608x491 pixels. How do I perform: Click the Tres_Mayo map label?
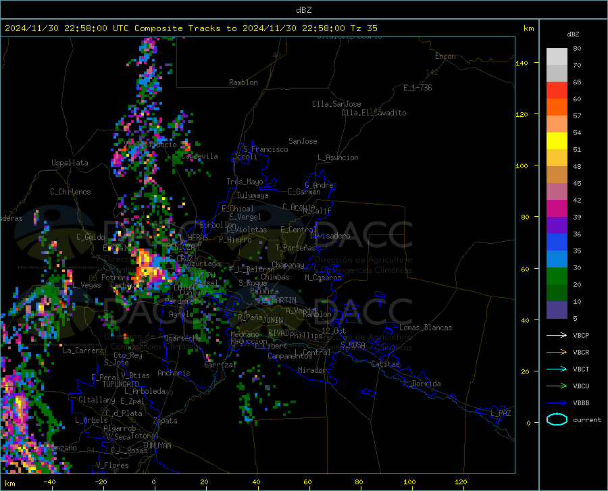(245, 182)
